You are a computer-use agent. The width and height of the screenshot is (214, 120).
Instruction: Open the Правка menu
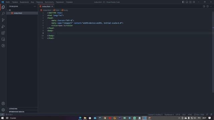point(15,2)
